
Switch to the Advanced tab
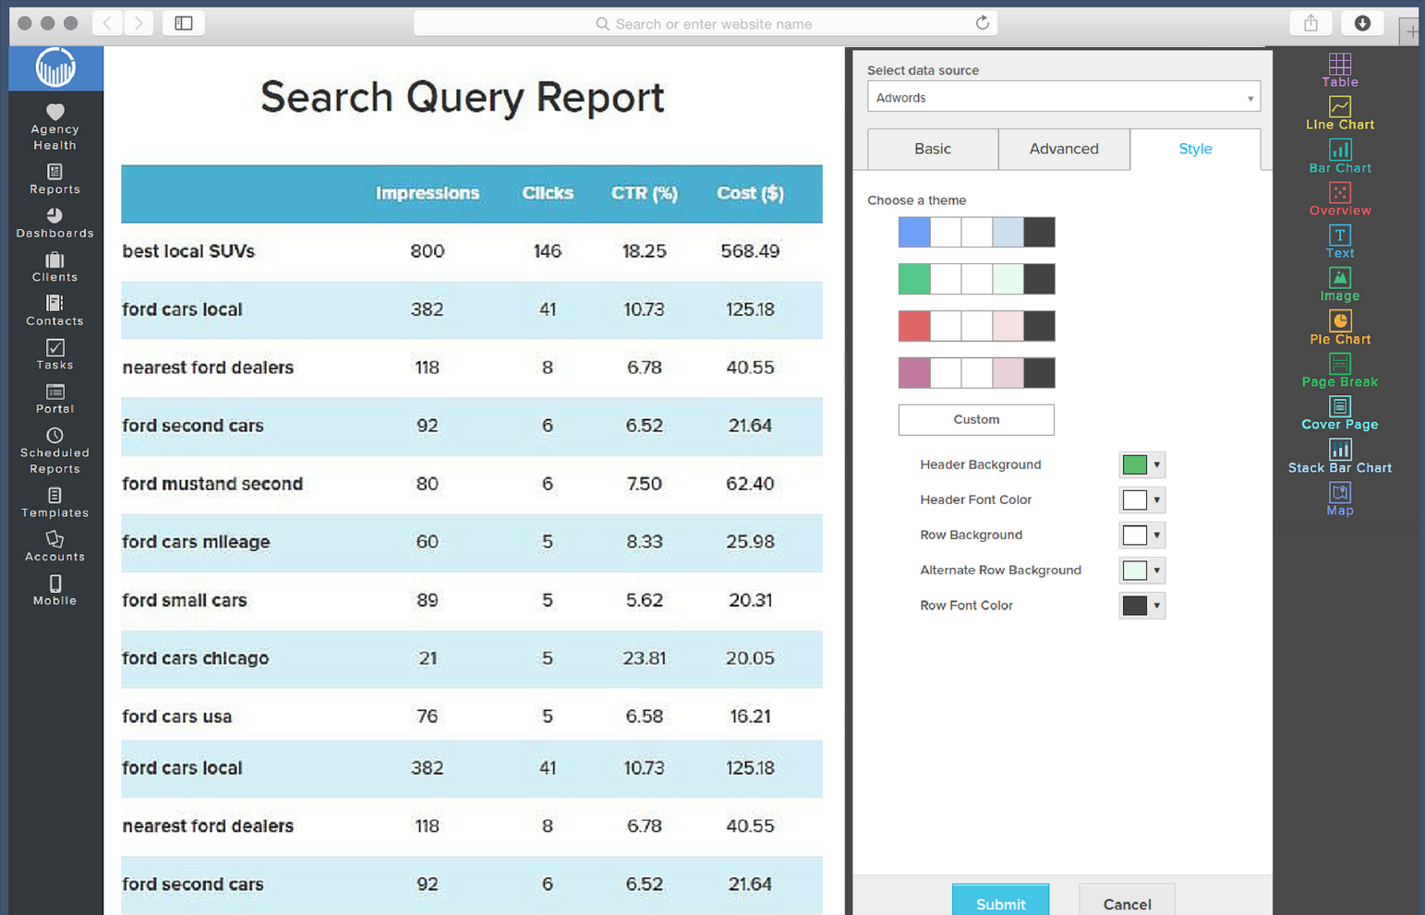[x=1063, y=149]
